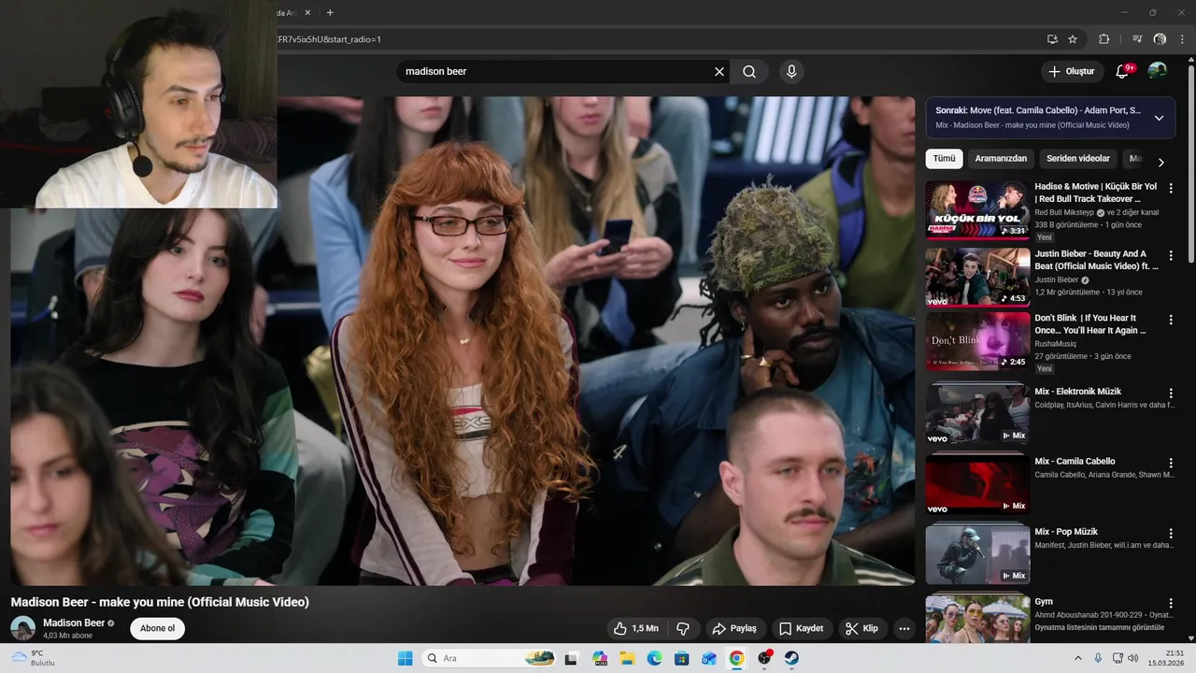Viewport: 1196px width, 673px height.
Task: Select the Seriden videolar filter chip
Action: [x=1078, y=159]
